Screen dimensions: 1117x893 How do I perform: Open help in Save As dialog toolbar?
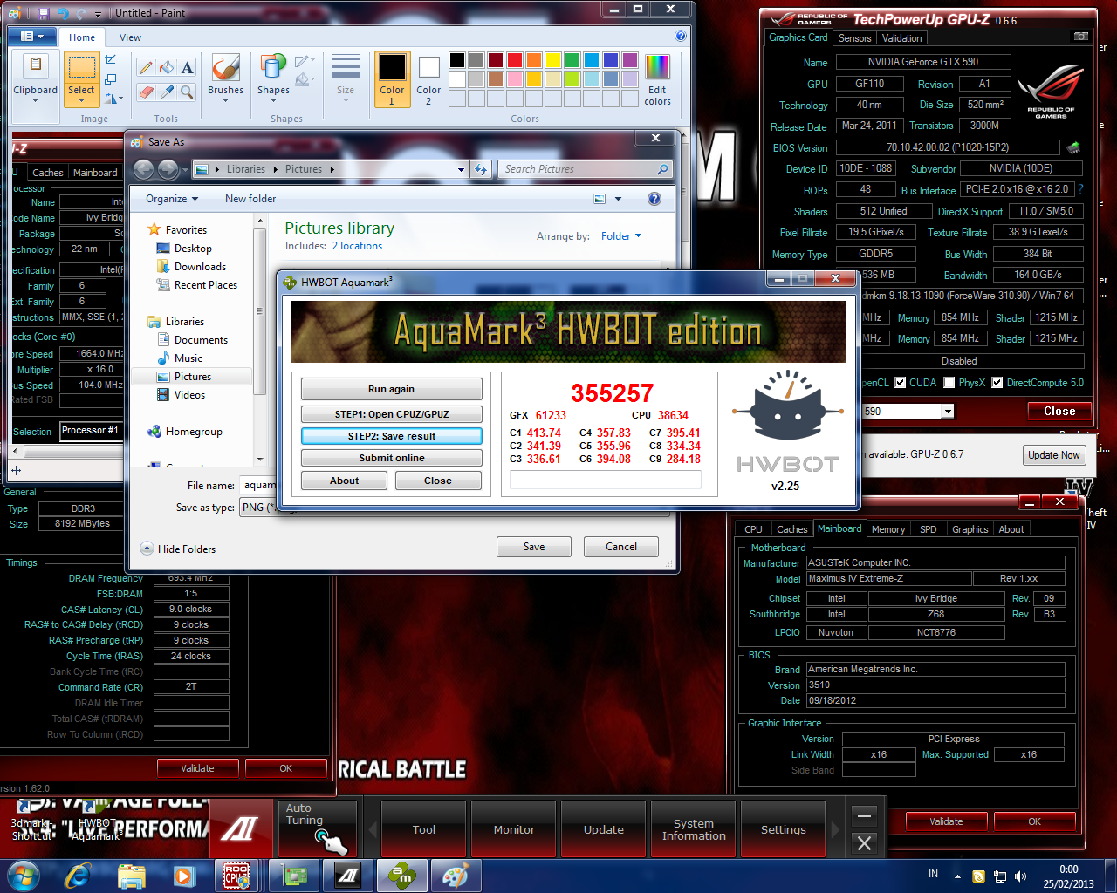click(654, 199)
